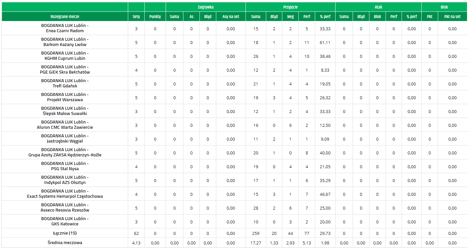This screenshot has height=249, width=469.
Task: Select the KGHM Cuprum Lubin match
Action: (65, 56)
